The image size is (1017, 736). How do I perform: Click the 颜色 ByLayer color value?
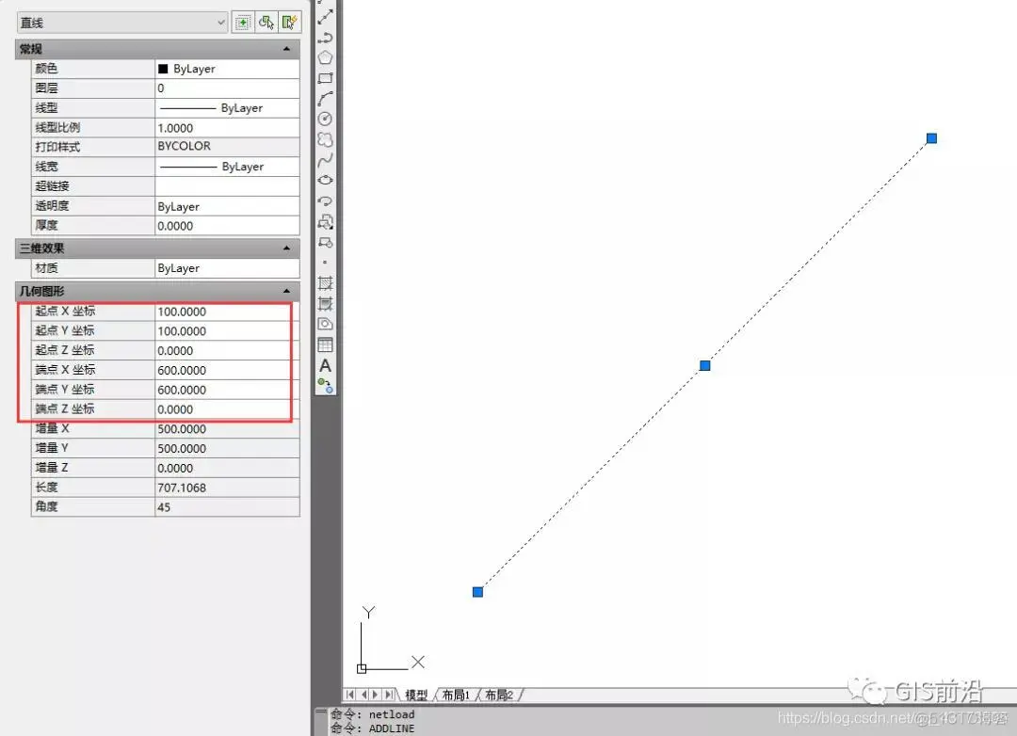point(227,69)
